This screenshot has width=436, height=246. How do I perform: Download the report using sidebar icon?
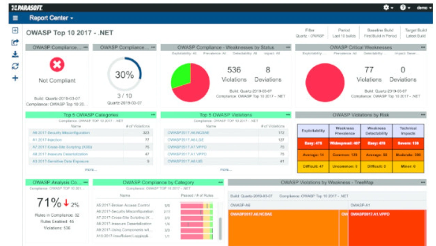point(15,54)
